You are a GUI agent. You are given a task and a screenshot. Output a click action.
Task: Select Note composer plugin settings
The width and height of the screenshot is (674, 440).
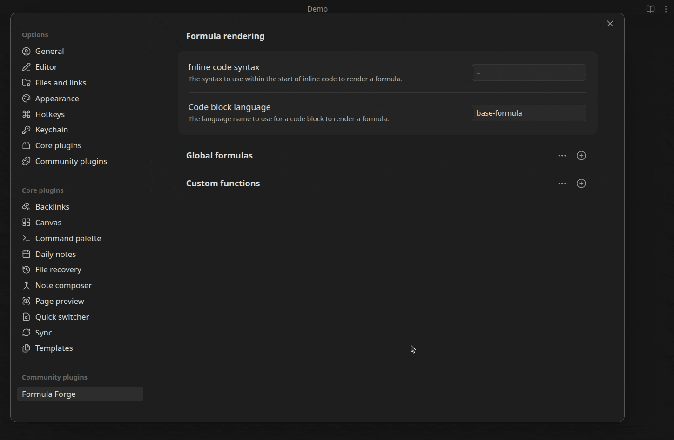80,285
